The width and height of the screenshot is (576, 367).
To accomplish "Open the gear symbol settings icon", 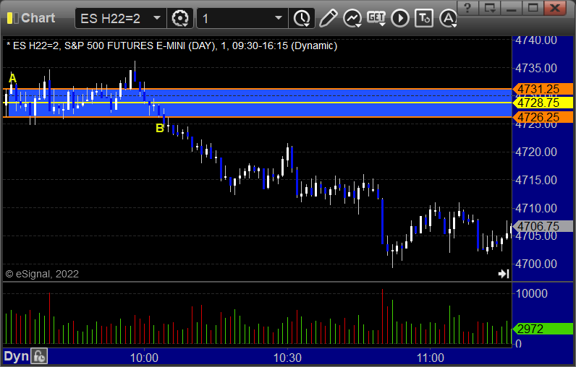I will point(180,18).
